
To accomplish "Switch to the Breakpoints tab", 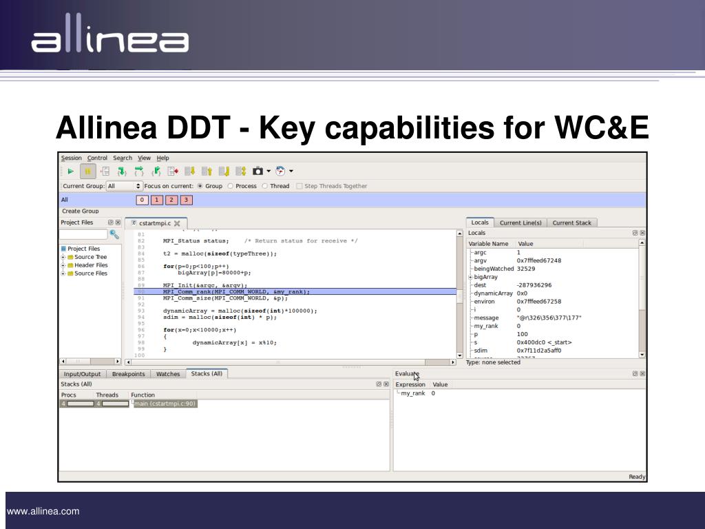I will click(x=129, y=374).
